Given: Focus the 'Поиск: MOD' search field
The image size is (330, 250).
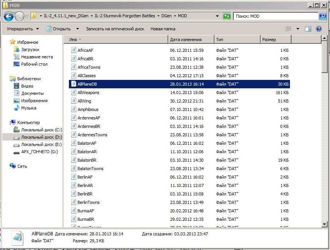Looking at the screenshot, I should pos(276,16).
